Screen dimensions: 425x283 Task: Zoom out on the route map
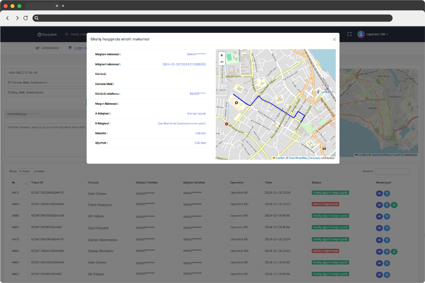221,62
